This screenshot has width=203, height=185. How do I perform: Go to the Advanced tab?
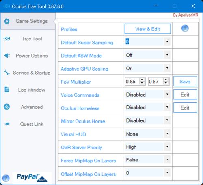tap(28, 107)
